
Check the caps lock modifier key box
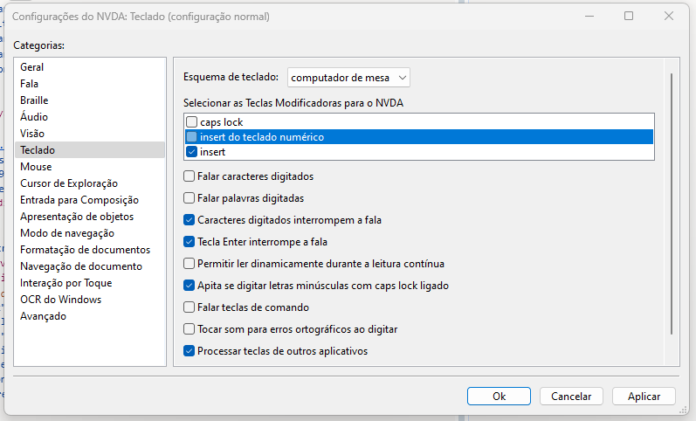click(x=192, y=122)
